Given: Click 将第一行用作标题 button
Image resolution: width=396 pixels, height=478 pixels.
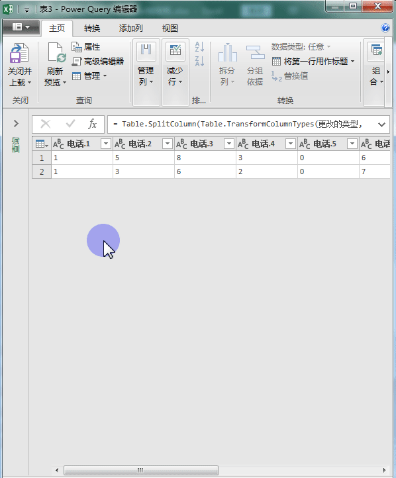Looking at the screenshot, I should (310, 62).
